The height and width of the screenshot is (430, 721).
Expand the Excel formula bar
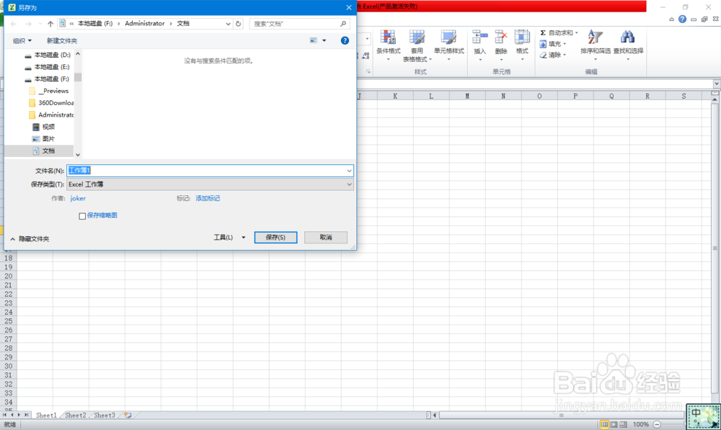(x=717, y=84)
